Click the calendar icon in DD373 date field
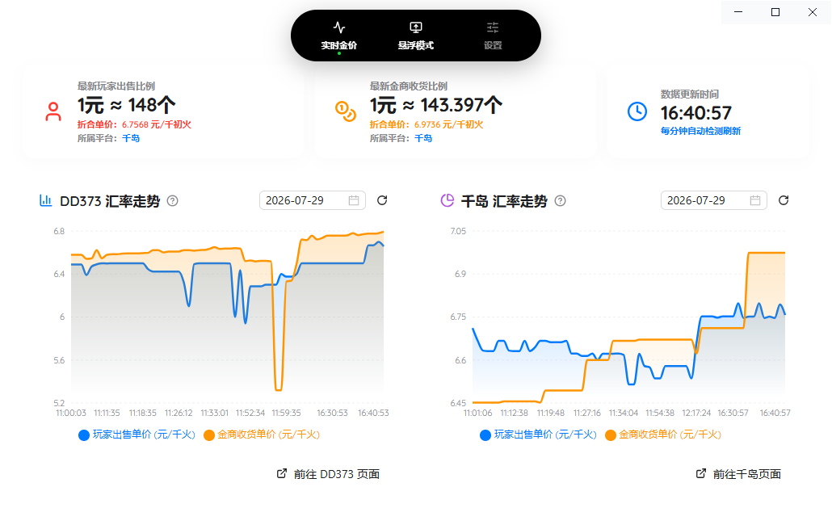 click(x=354, y=200)
